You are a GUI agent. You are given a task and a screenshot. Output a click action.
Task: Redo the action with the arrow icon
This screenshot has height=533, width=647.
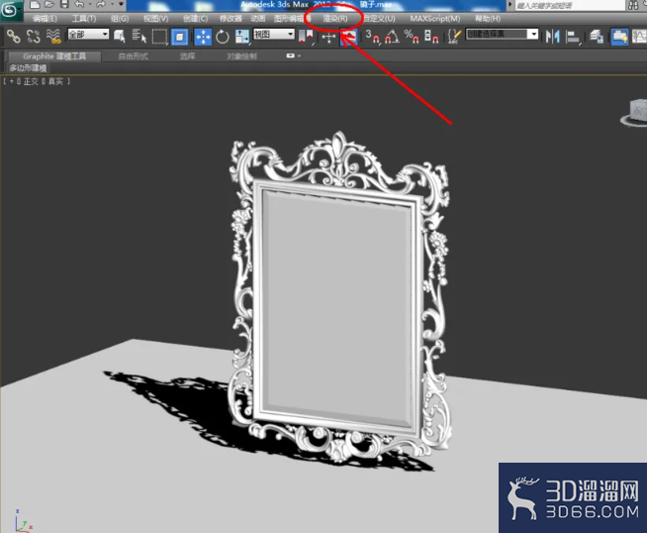(101, 5)
